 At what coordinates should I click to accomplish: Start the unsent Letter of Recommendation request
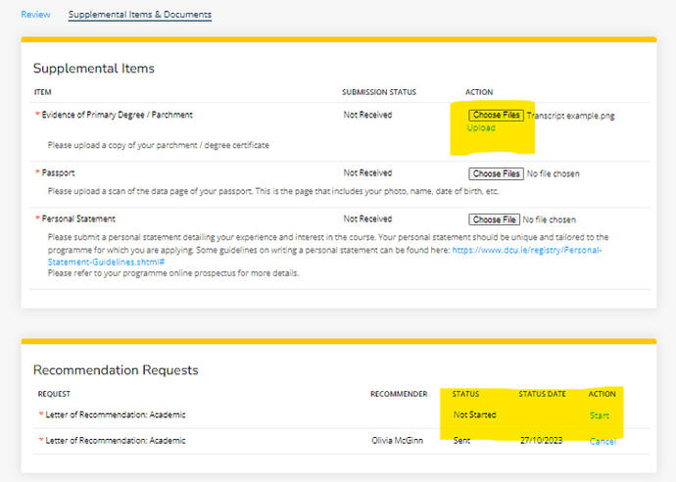[x=599, y=415]
